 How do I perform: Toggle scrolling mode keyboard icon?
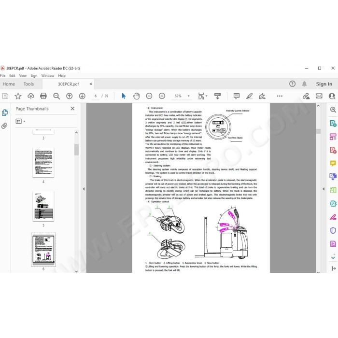217,96
